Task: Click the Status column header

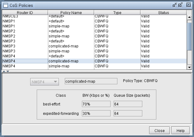Action: click(x=163, y=13)
